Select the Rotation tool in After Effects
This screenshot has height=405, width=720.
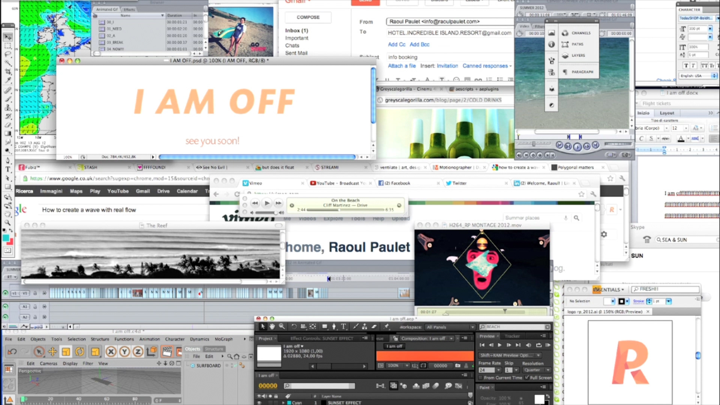coord(294,327)
